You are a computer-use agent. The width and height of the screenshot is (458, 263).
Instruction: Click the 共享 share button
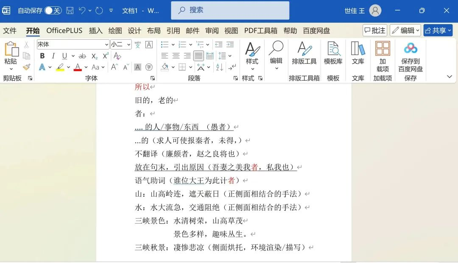point(438,30)
